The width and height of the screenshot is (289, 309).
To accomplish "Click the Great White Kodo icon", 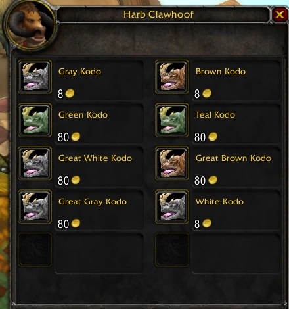I will point(35,164).
